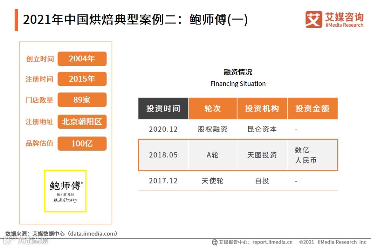Click the 天使轮 round cell
This screenshot has width=371, height=247.
213,181
